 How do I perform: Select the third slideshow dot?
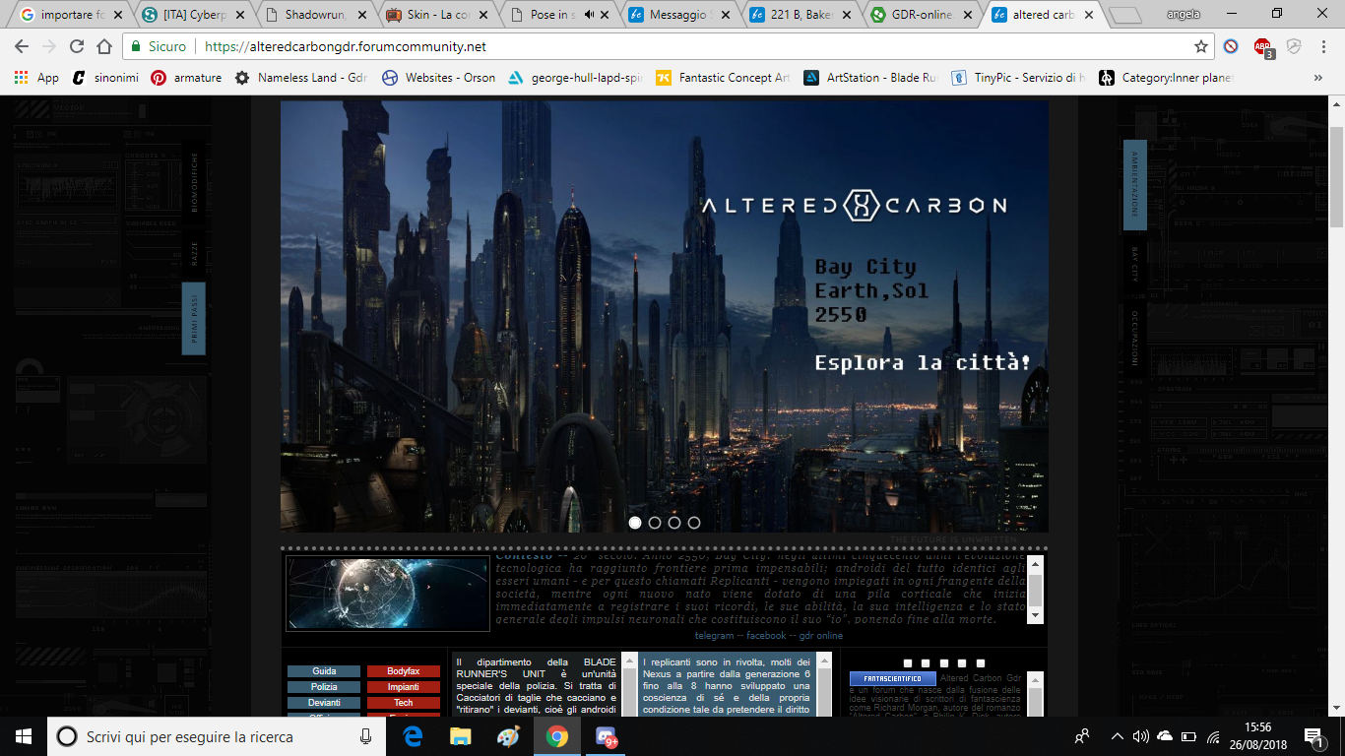click(674, 523)
